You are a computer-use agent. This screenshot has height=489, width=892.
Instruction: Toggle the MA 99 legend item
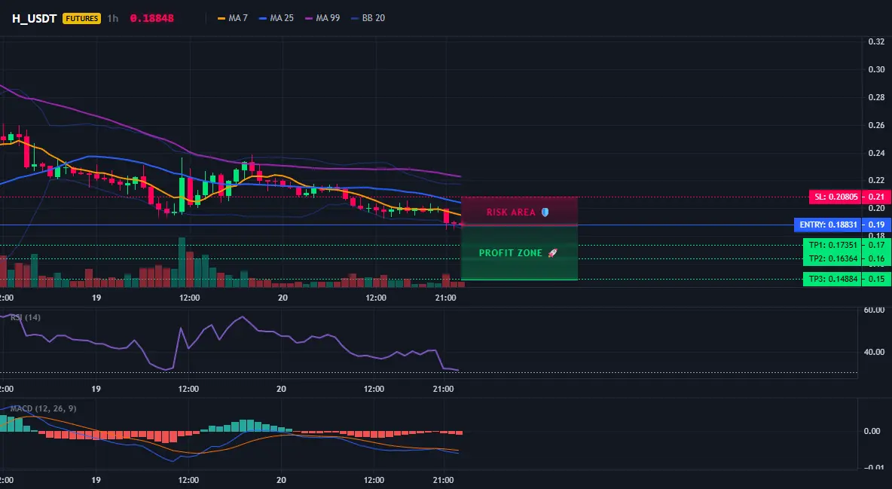pyautogui.click(x=322, y=18)
